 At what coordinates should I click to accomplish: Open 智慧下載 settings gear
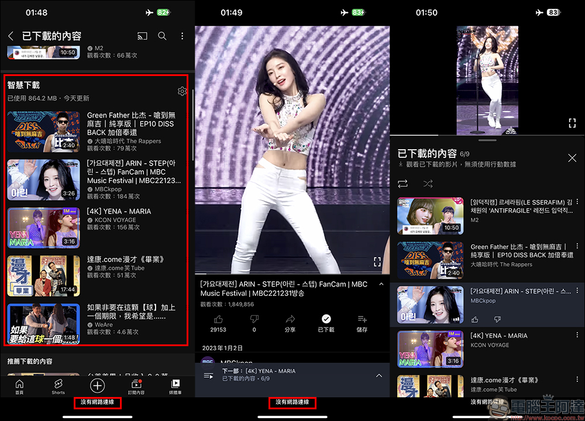tap(182, 91)
